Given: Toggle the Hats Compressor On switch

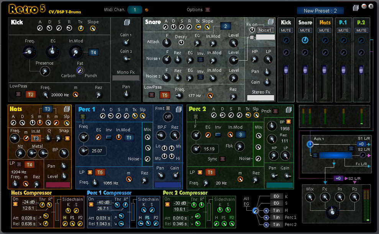Looking at the screenshot, I should [15, 204].
